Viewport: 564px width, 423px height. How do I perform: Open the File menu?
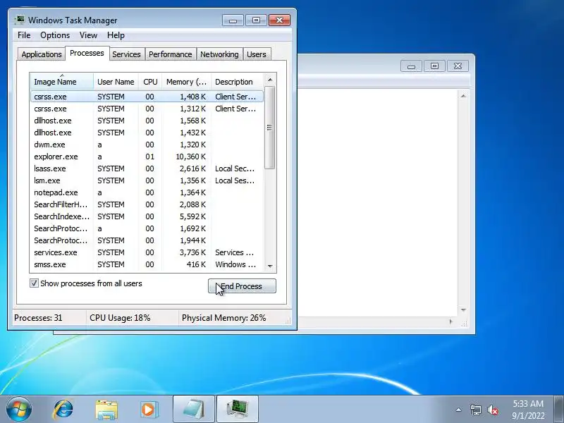(x=24, y=35)
